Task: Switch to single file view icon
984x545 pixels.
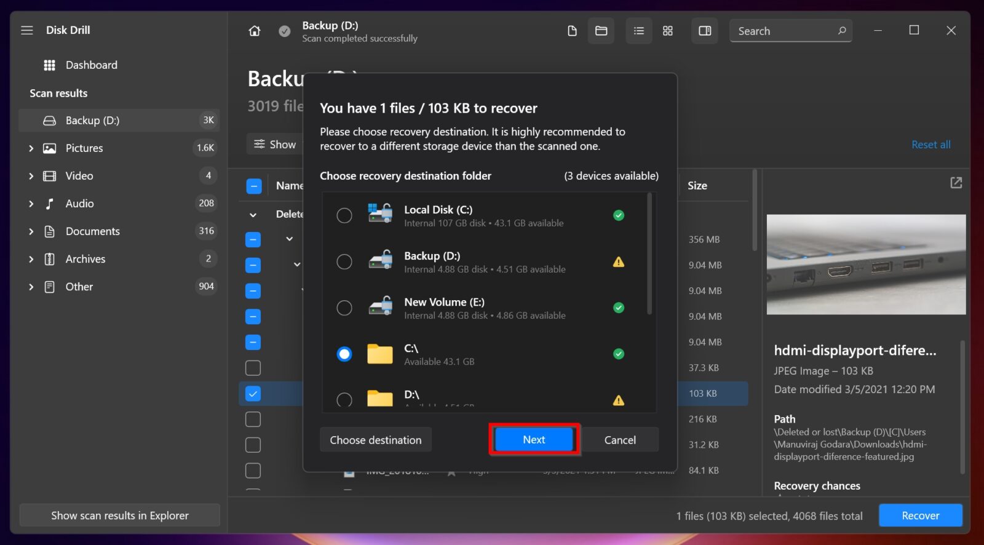Action: tap(572, 31)
